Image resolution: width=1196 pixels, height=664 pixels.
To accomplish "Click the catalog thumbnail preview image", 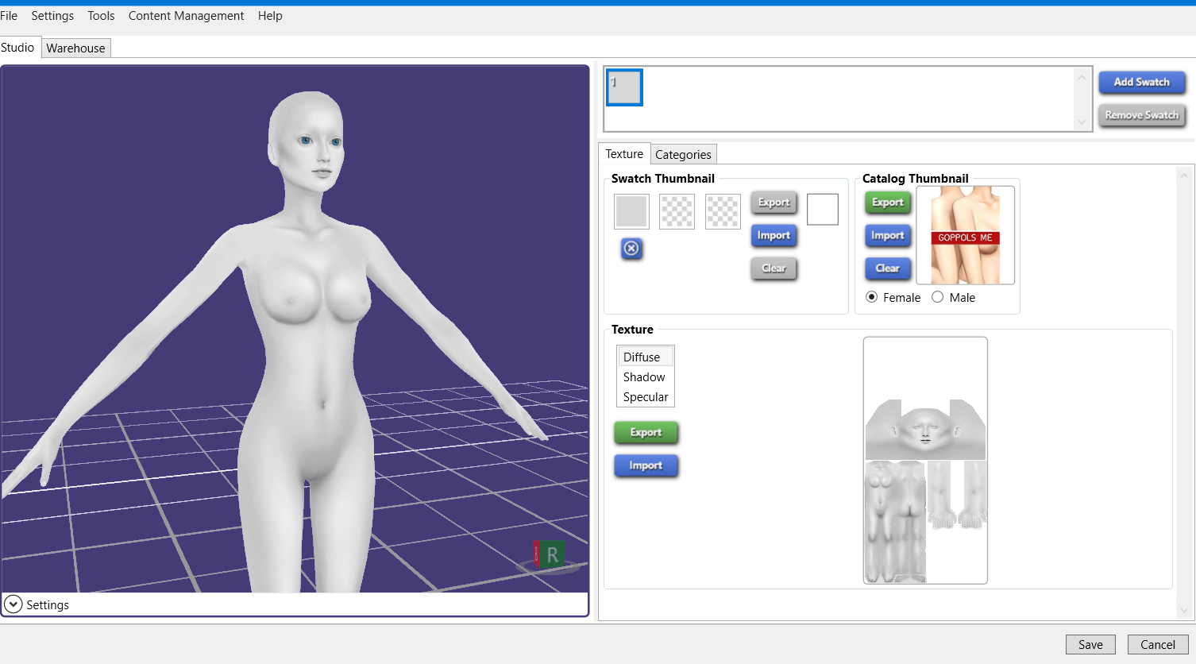I will tap(966, 235).
